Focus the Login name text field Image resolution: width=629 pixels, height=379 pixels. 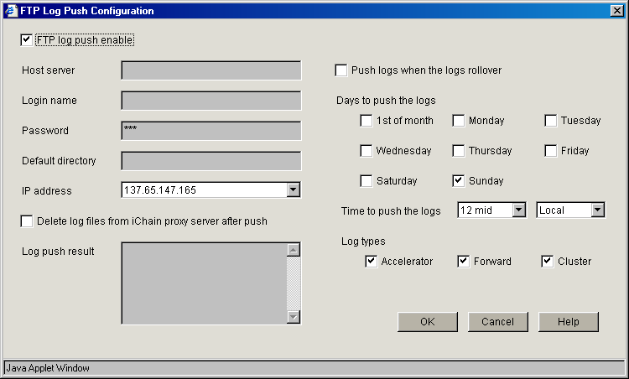pos(211,101)
